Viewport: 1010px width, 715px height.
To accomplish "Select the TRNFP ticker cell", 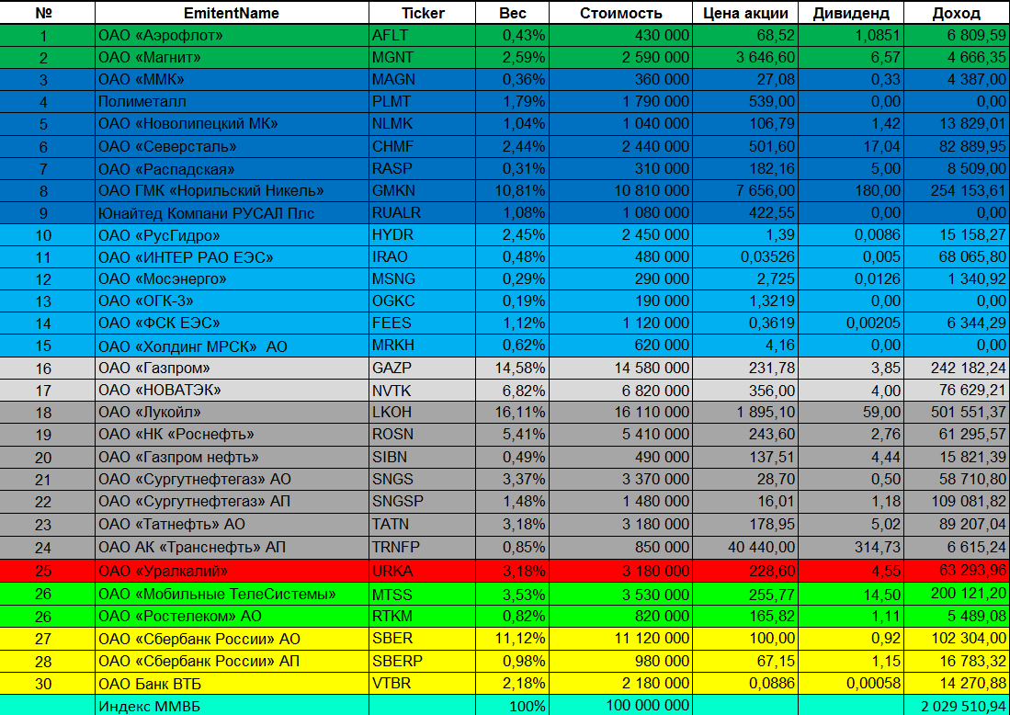I will (423, 547).
